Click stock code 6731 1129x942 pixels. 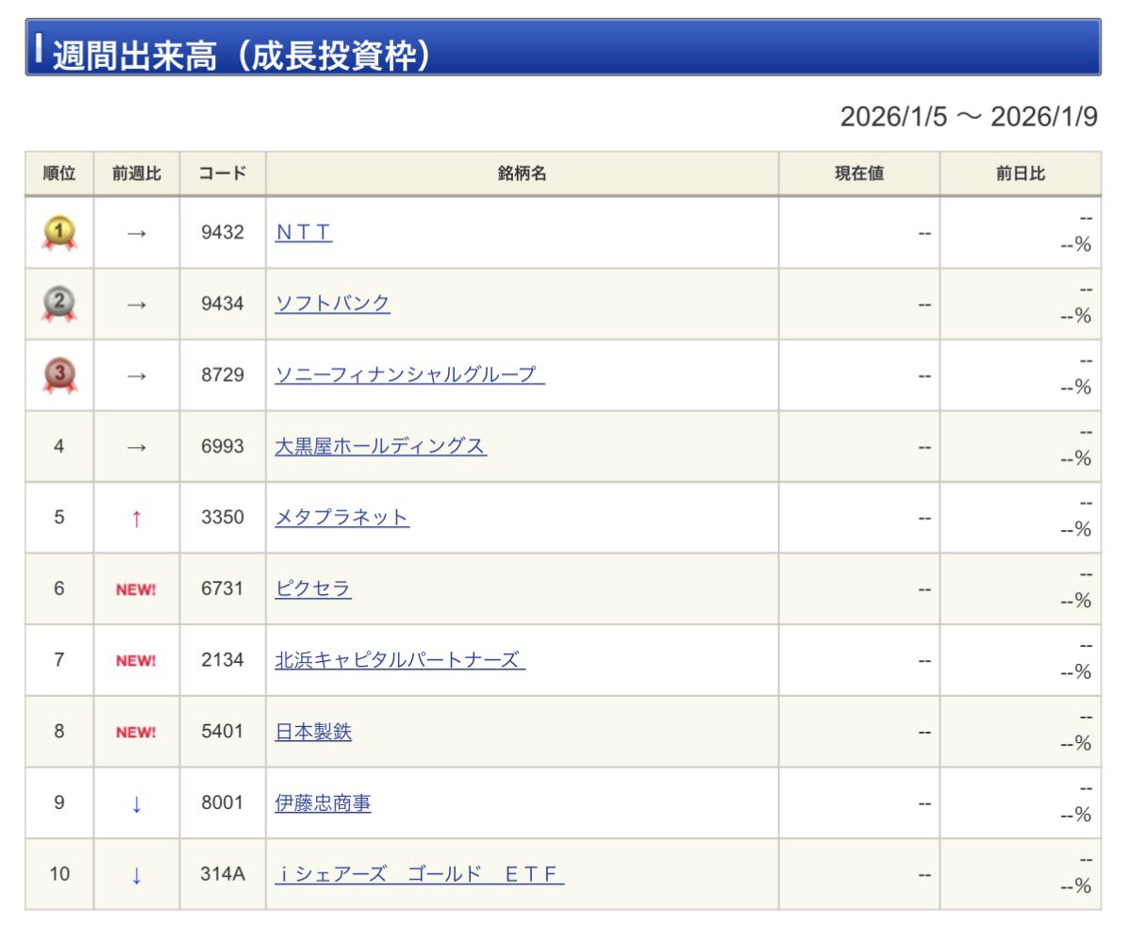(x=223, y=588)
